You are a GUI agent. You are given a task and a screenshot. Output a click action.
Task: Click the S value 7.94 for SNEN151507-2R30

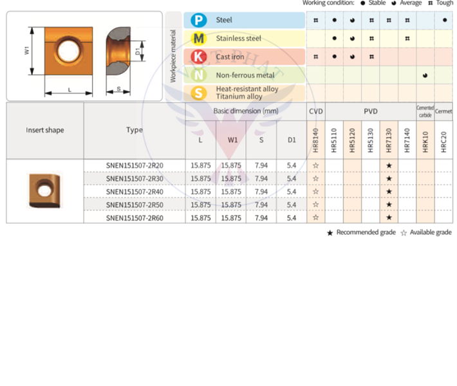tap(261, 179)
